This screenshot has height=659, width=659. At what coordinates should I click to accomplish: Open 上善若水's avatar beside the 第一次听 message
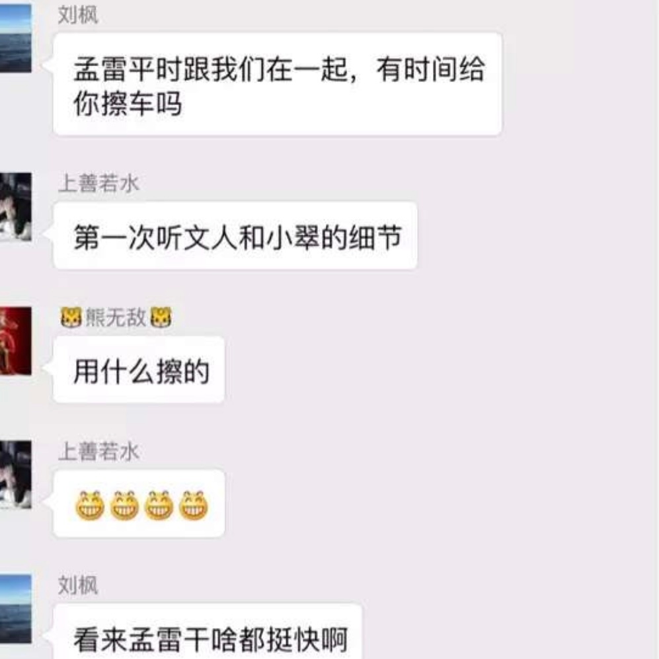click(16, 207)
